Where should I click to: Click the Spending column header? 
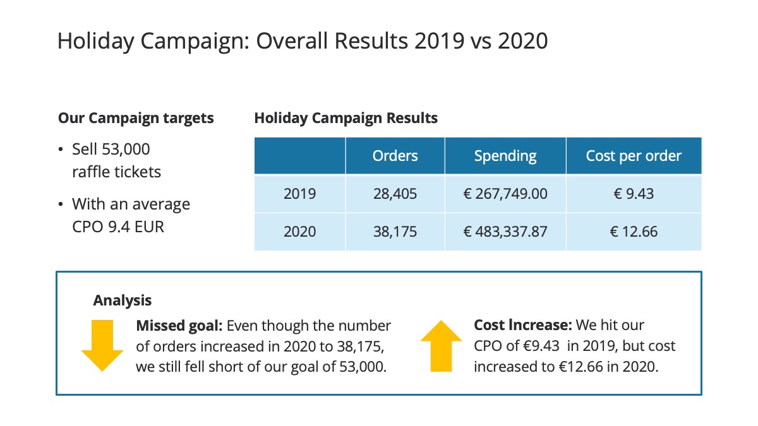[505, 156]
